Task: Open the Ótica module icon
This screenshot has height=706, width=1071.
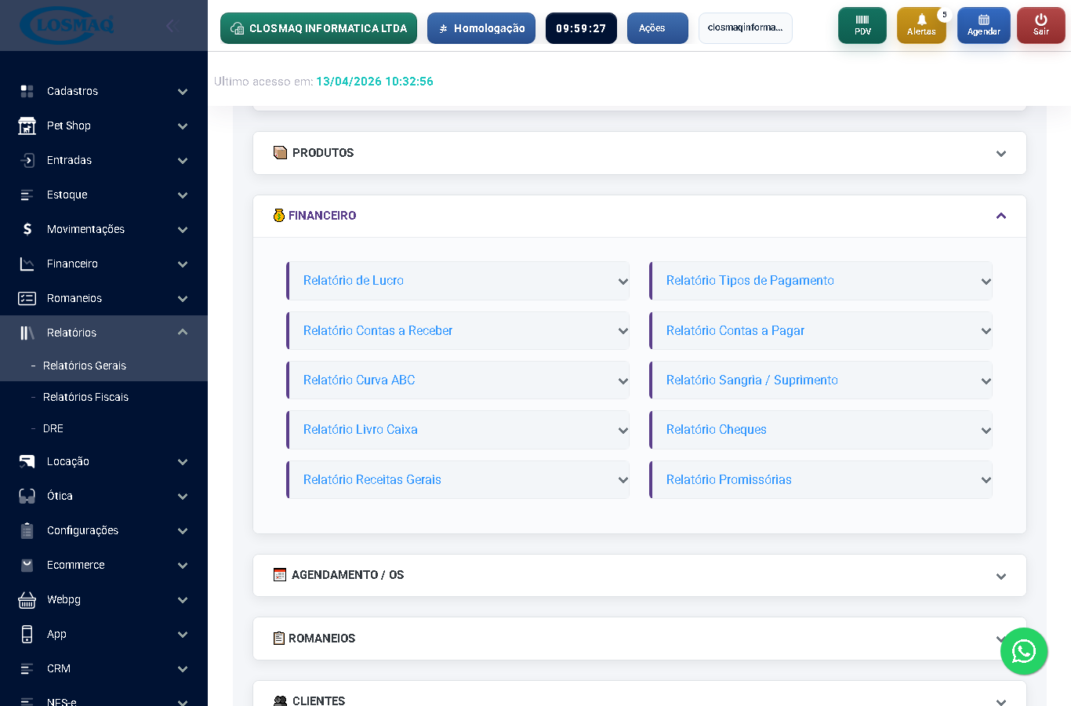Action: coord(26,496)
